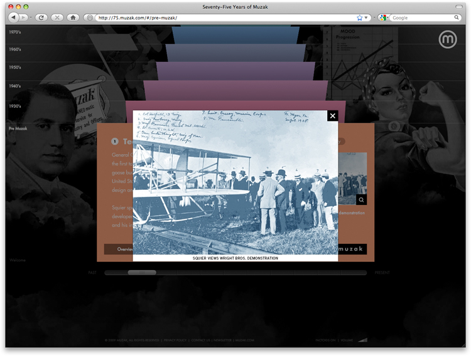Image resolution: width=471 pixels, height=356 pixels.
Task: Click the browser Back arrow button
Action: 13,18
